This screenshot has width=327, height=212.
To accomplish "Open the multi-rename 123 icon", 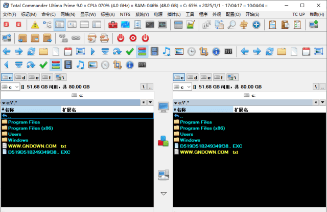I will (207, 25).
